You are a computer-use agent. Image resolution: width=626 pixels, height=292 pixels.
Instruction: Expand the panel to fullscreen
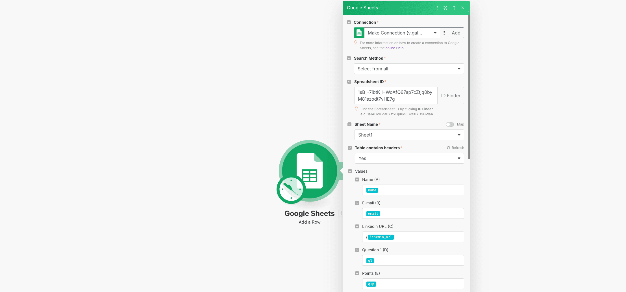pyautogui.click(x=445, y=8)
